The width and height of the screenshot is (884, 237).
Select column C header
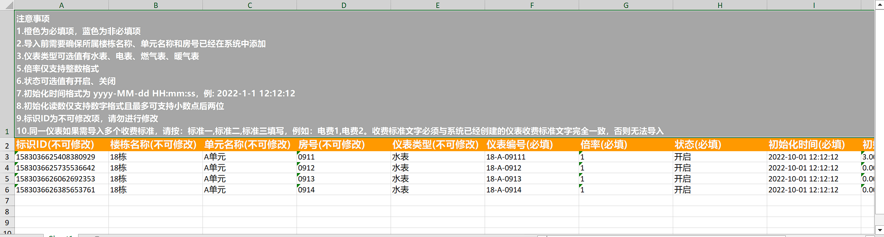coord(250,5)
